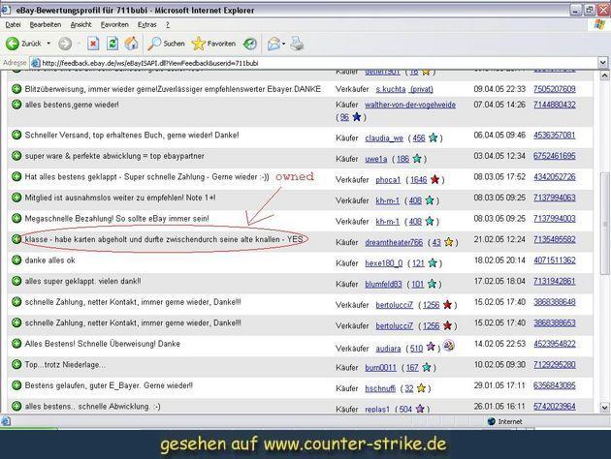Click red star next to phoca1 score
This screenshot has width=611, height=459.
click(x=435, y=179)
